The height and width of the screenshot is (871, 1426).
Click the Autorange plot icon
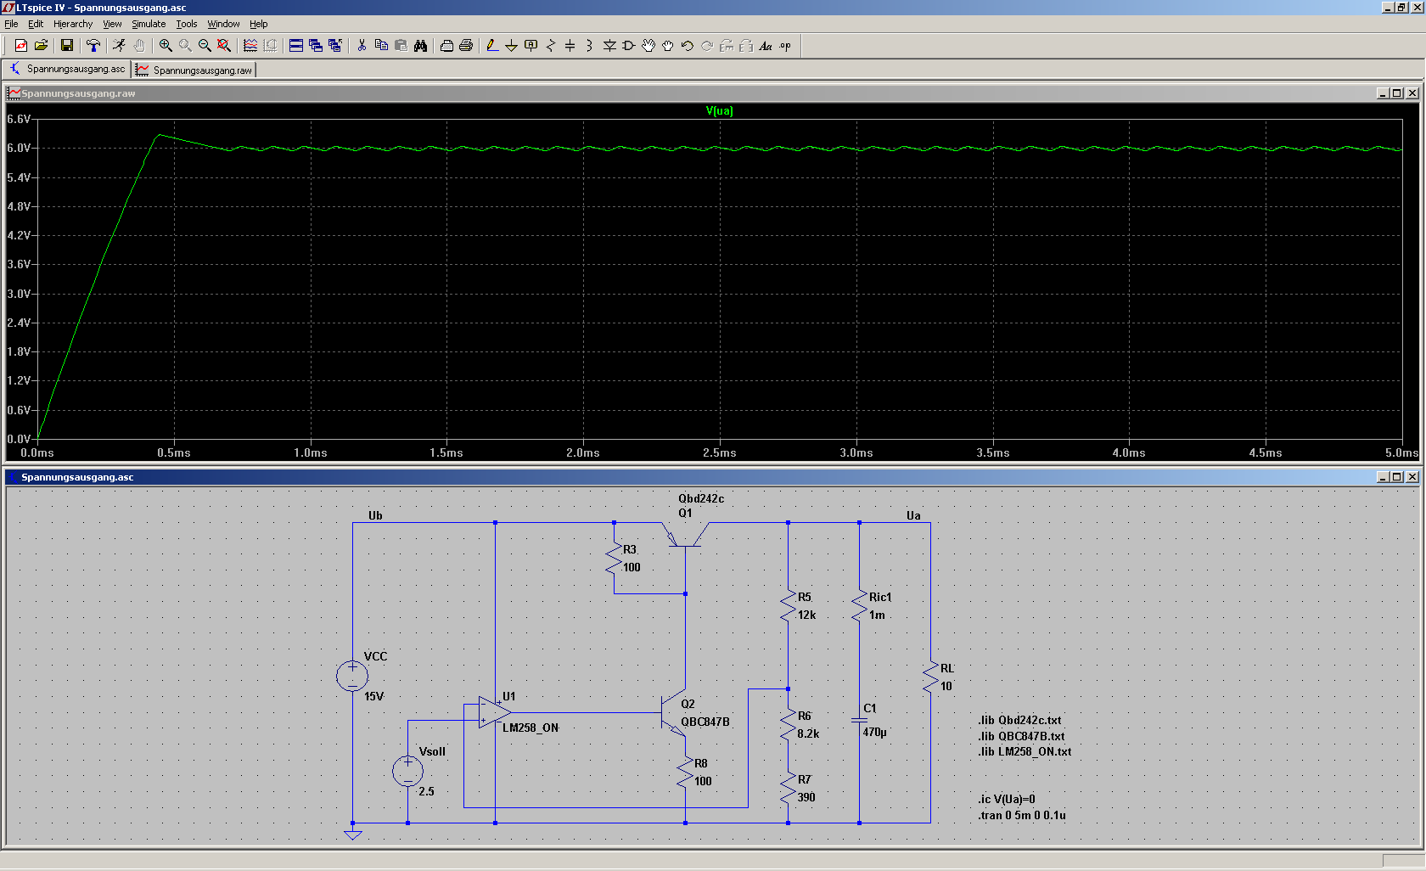[x=250, y=46]
